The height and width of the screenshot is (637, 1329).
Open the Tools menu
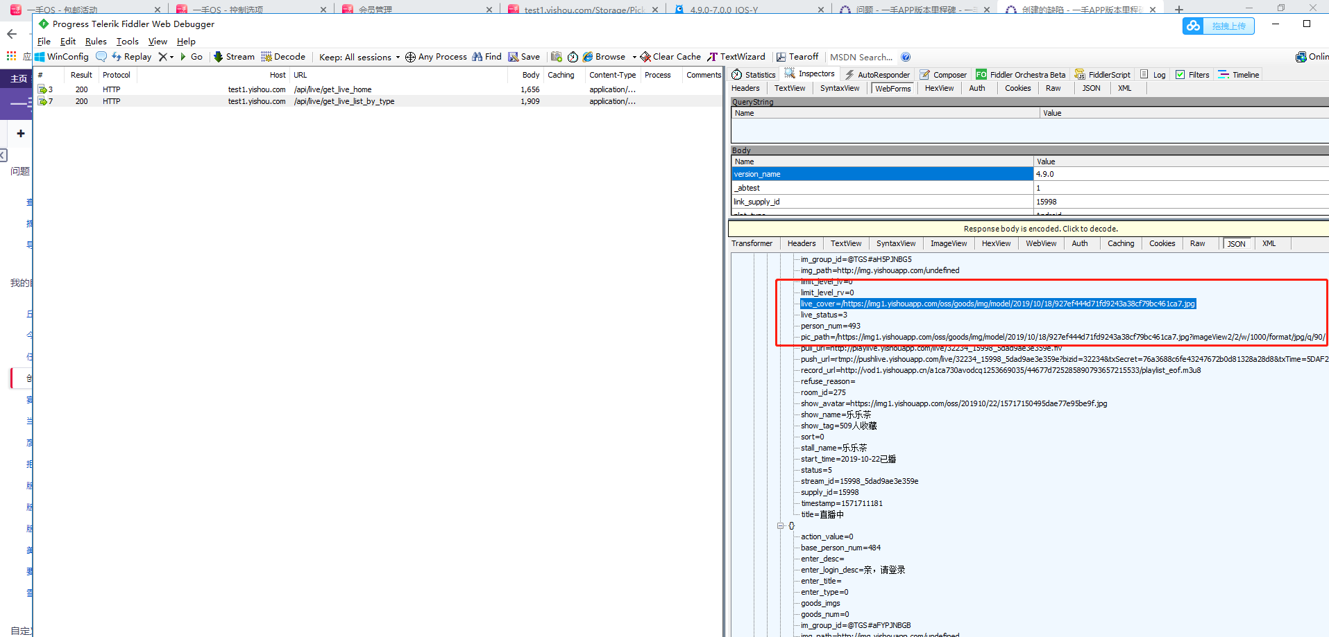[x=128, y=42]
